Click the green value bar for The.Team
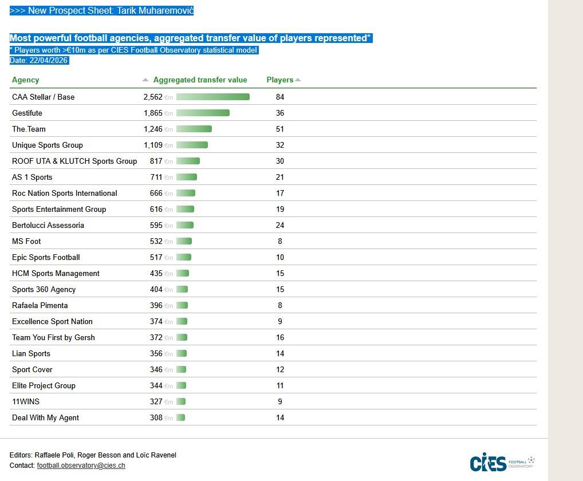The image size is (583, 481). 194,129
